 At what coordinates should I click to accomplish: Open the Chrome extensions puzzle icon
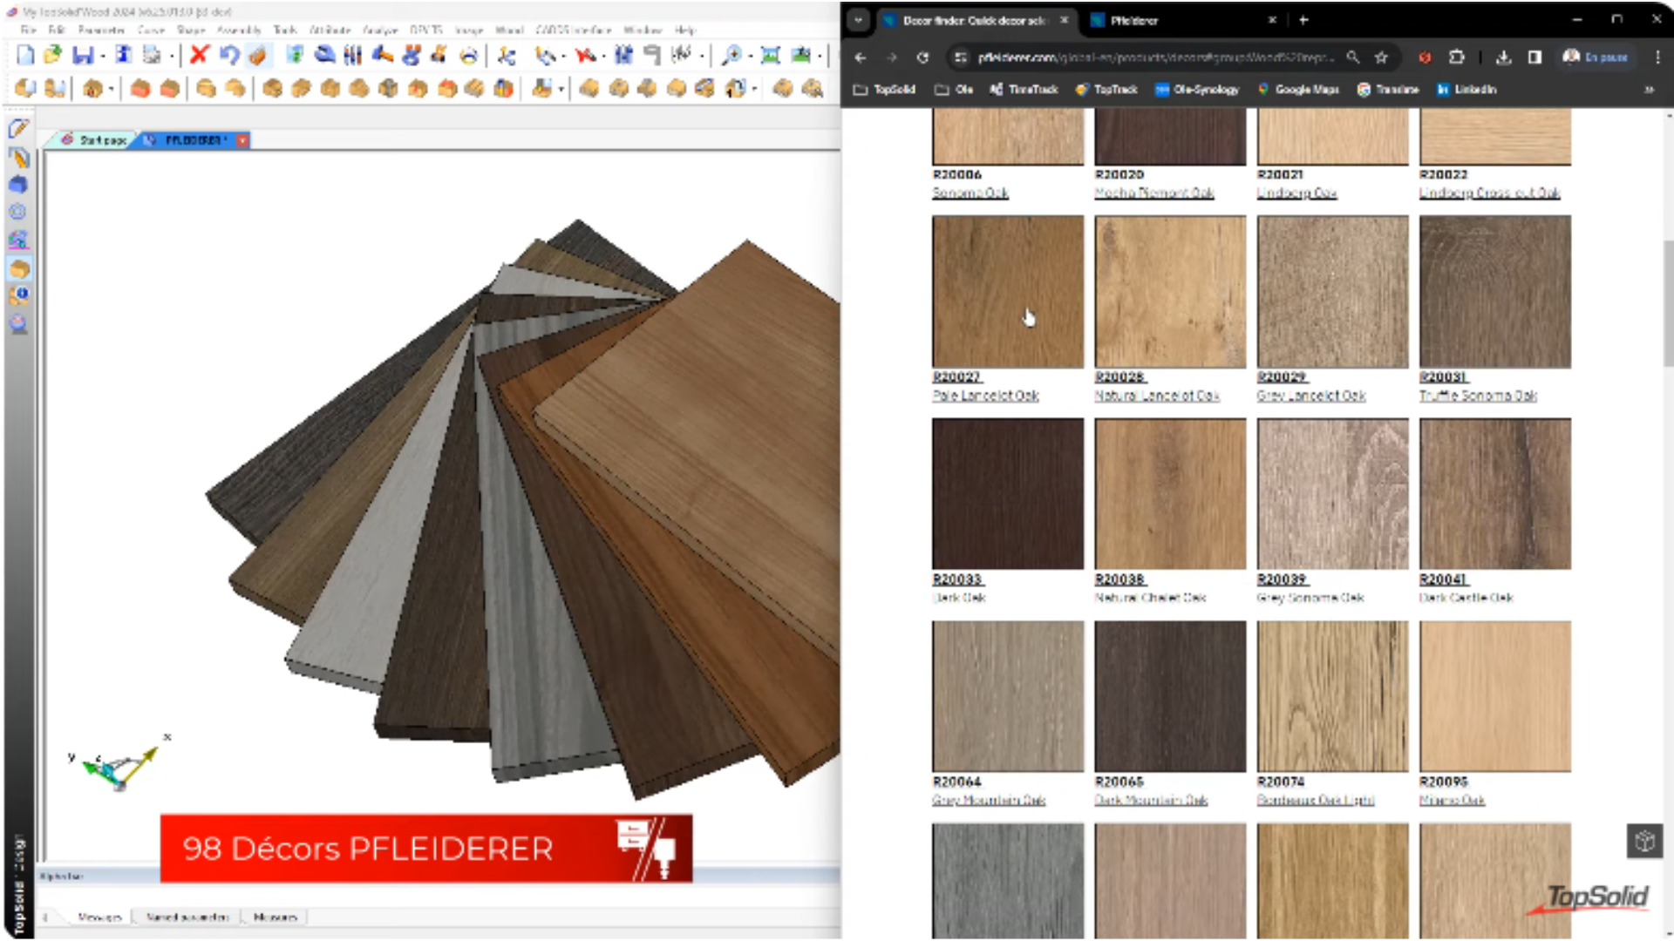1456,58
